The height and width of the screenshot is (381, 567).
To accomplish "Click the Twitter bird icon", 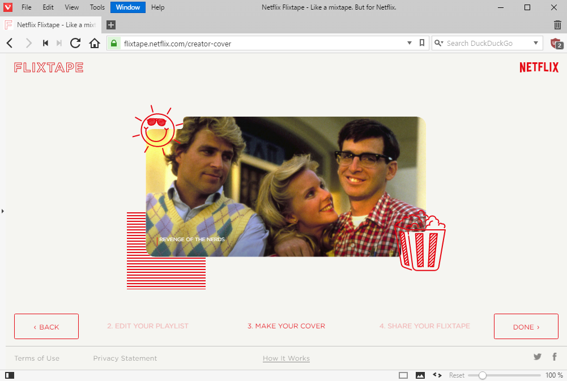I will click(x=538, y=357).
